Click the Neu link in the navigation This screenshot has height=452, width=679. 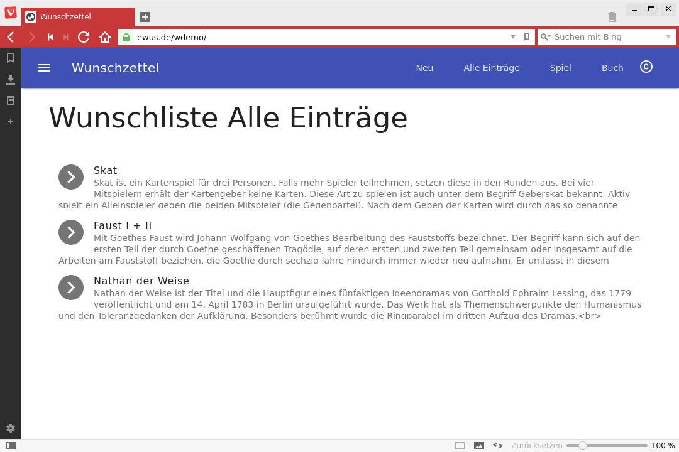[x=424, y=68]
